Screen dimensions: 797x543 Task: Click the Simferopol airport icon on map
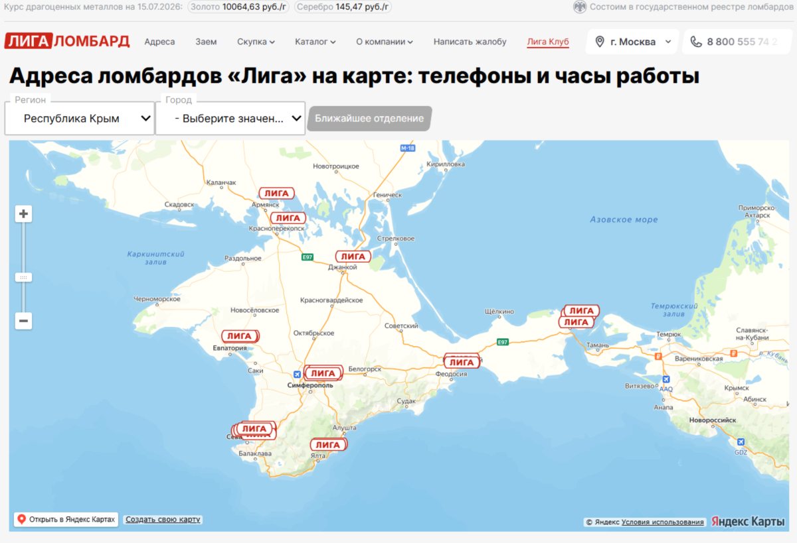pos(297,374)
